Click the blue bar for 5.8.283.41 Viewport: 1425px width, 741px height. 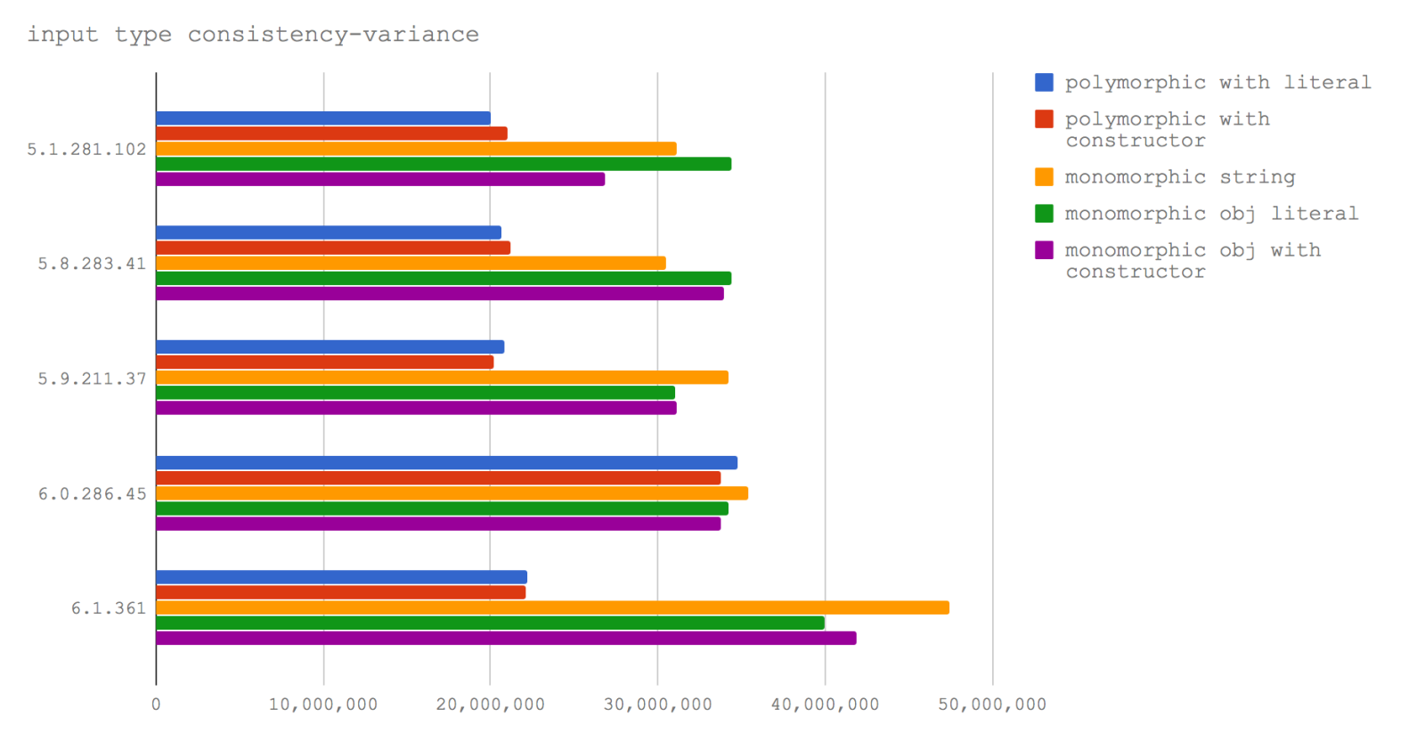pos(329,232)
